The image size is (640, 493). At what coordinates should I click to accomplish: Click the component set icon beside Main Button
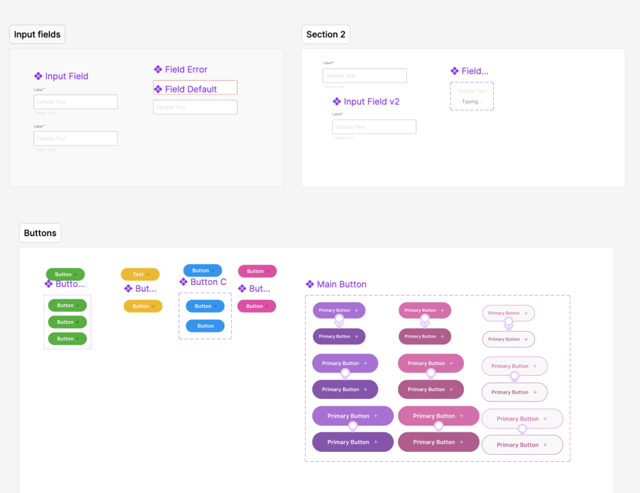[x=310, y=284]
